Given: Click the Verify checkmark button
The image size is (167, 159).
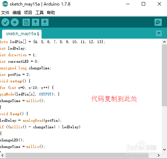Looking at the screenshot, I should tap(5, 22).
